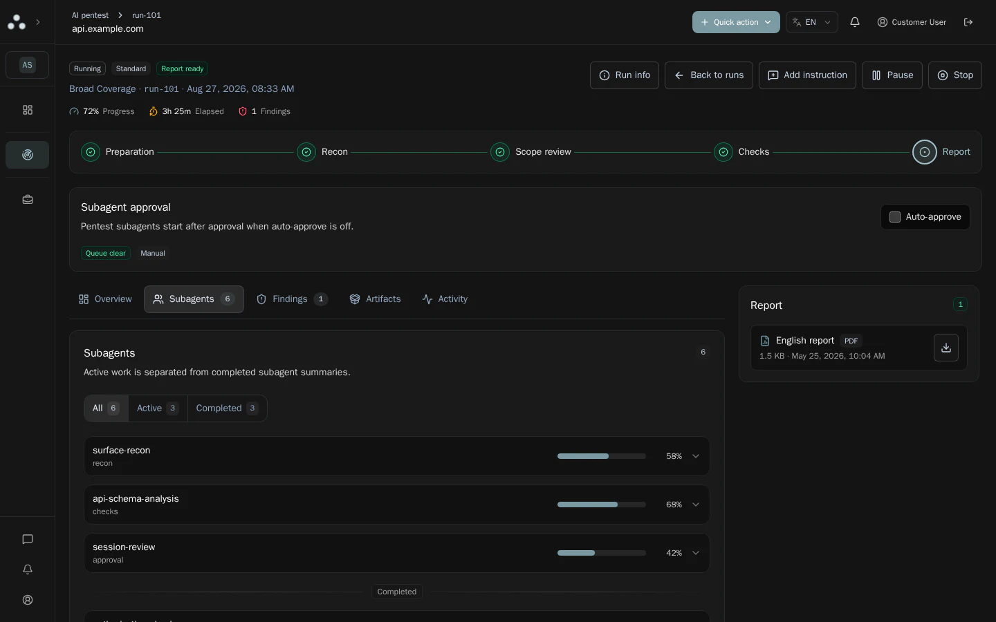Image resolution: width=996 pixels, height=622 pixels.
Task: Click the Report panel count badge
Action: [x=960, y=304]
